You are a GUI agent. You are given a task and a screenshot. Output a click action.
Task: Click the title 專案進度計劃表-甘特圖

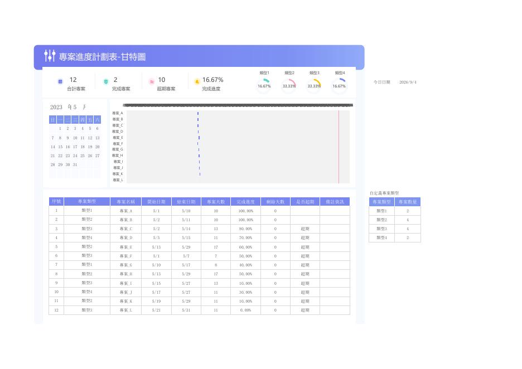coord(102,57)
